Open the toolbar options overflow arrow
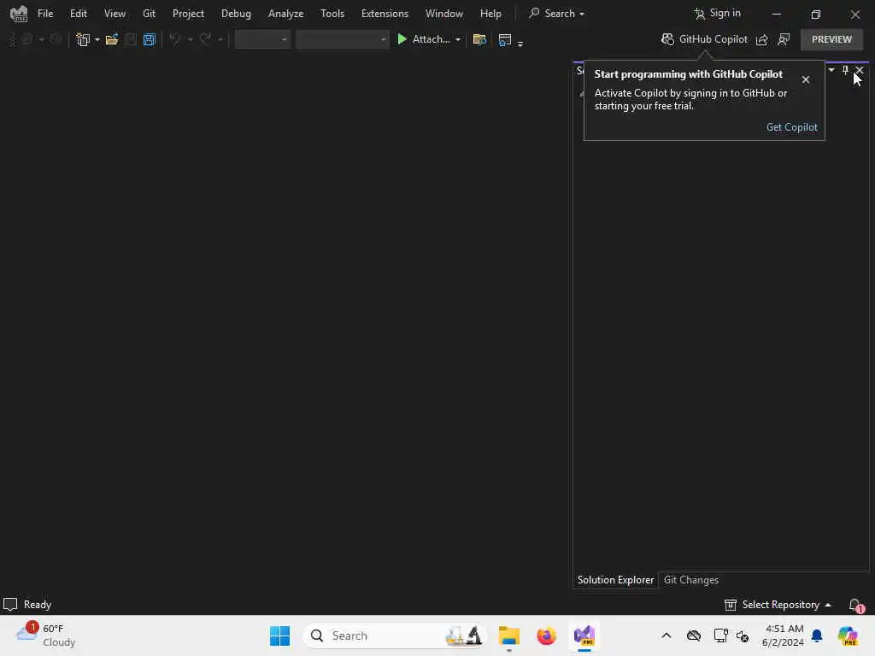Image resolution: width=875 pixels, height=656 pixels. pos(520,43)
